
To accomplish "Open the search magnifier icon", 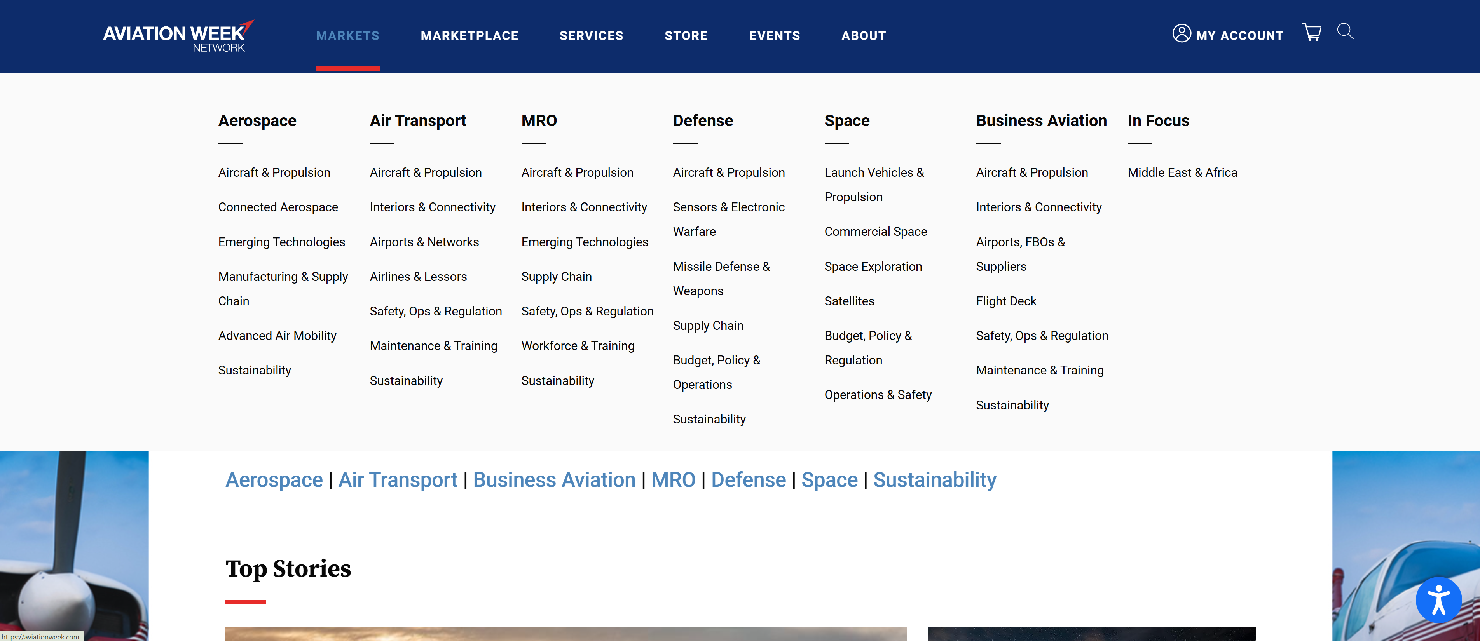I will tap(1345, 31).
